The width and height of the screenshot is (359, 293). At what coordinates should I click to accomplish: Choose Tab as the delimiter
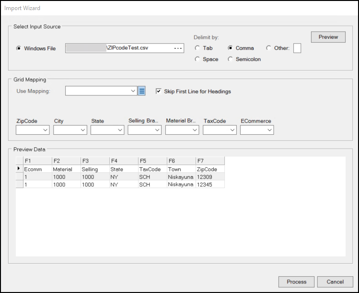click(197, 48)
